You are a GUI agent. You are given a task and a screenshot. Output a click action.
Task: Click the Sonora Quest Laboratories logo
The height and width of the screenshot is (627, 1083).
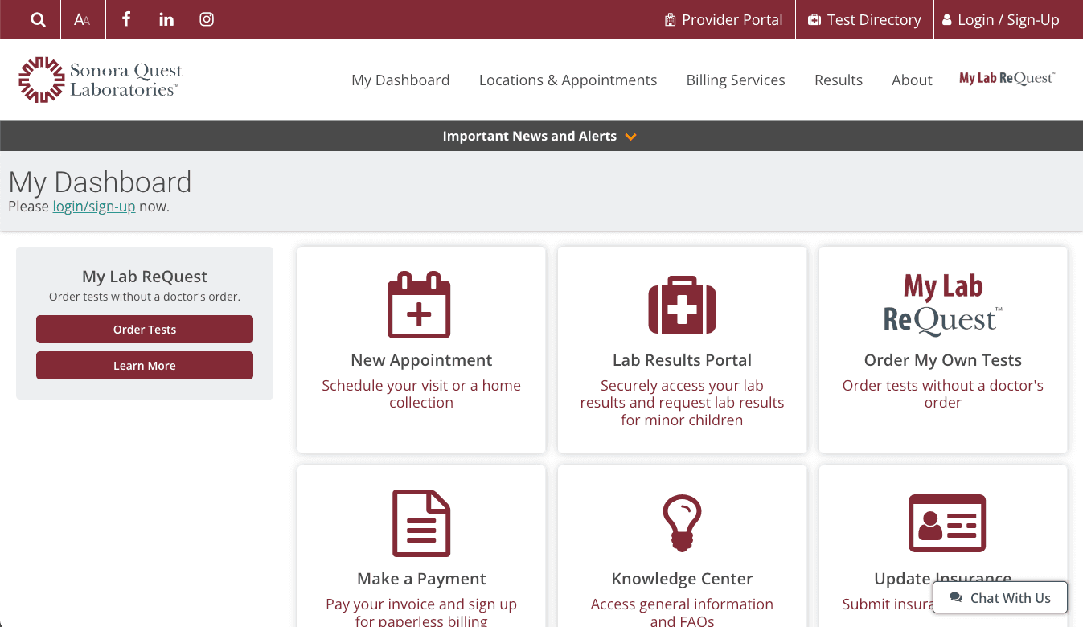tap(101, 80)
